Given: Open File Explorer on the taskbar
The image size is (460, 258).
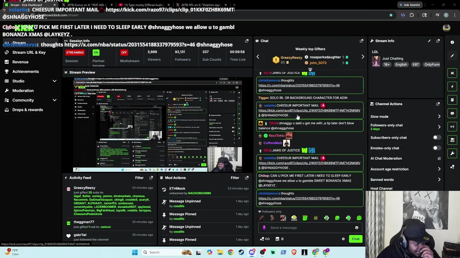Looking at the screenshot, I should pyautogui.click(x=220, y=252).
